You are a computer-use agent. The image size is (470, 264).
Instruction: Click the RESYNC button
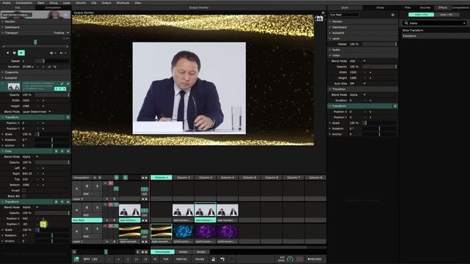coord(181,259)
